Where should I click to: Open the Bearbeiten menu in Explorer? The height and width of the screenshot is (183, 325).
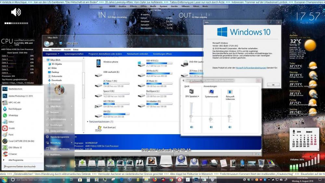click(57, 50)
